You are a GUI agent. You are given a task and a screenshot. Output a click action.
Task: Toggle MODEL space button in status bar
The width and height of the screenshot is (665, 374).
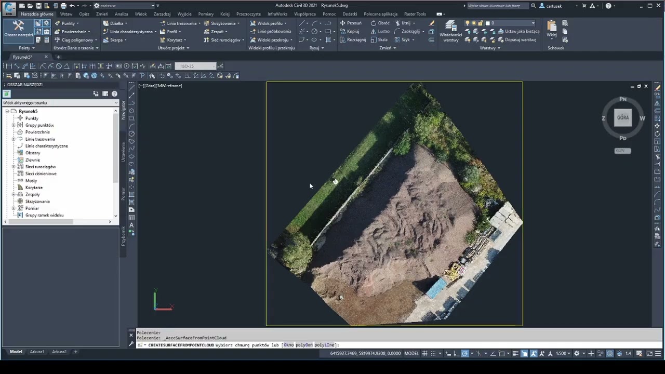pyautogui.click(x=411, y=353)
